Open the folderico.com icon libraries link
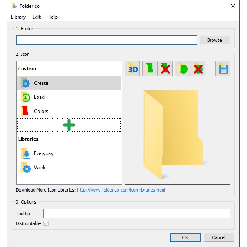 click(121, 190)
